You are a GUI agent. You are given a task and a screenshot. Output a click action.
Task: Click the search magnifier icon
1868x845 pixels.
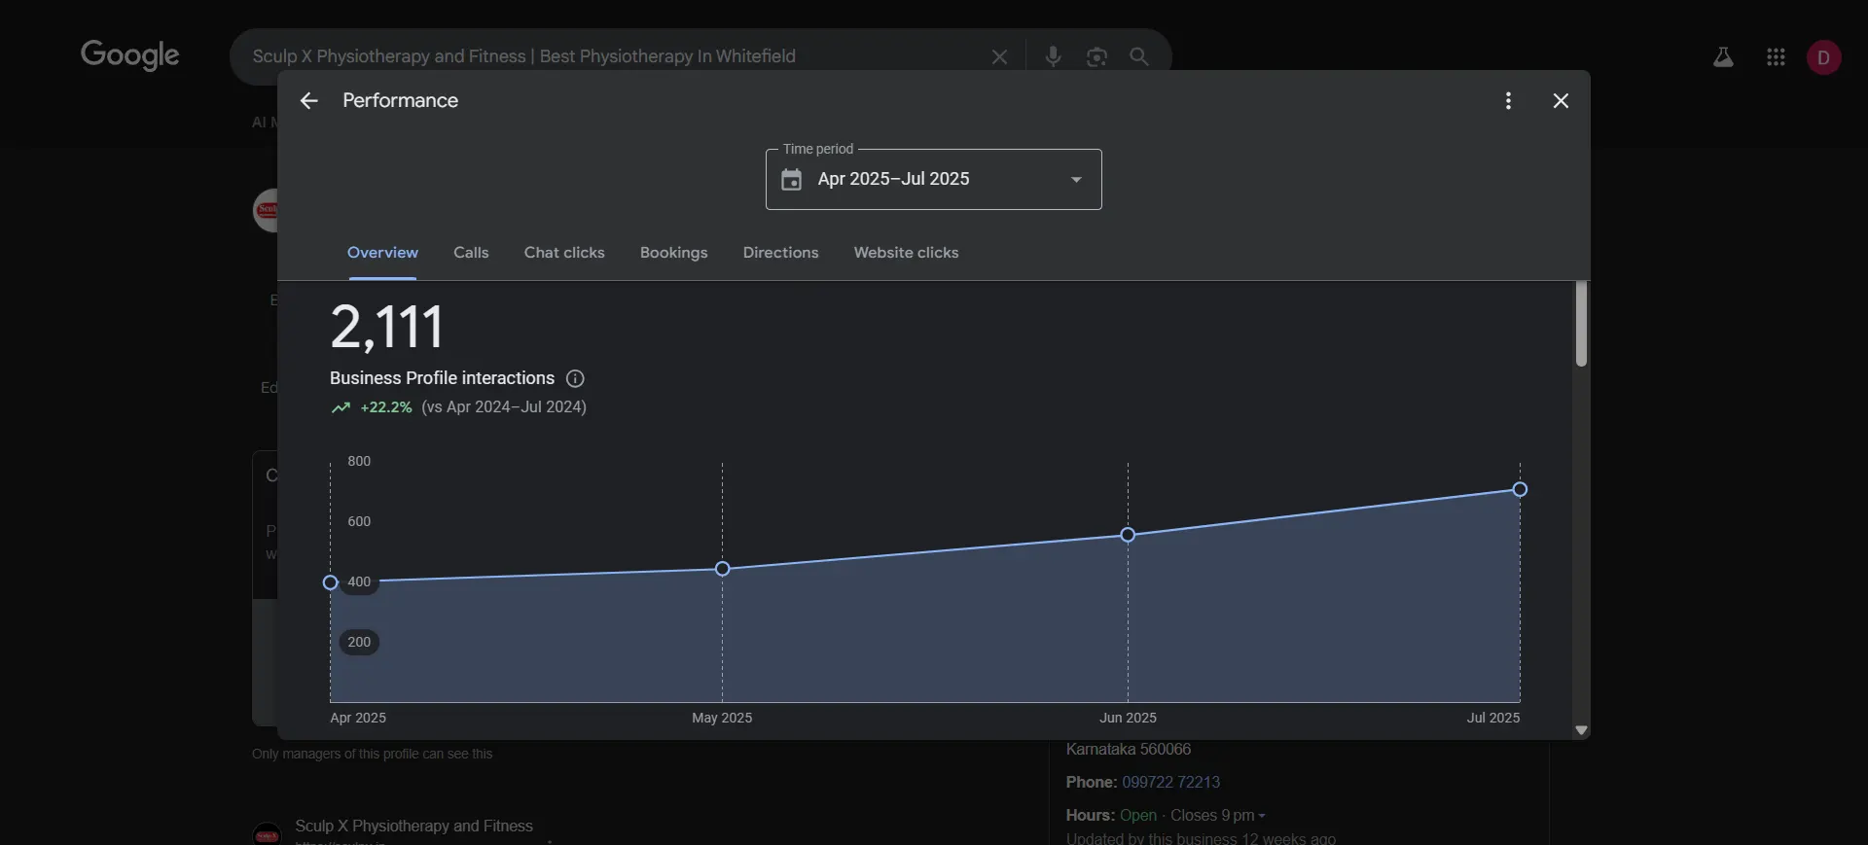(x=1139, y=56)
